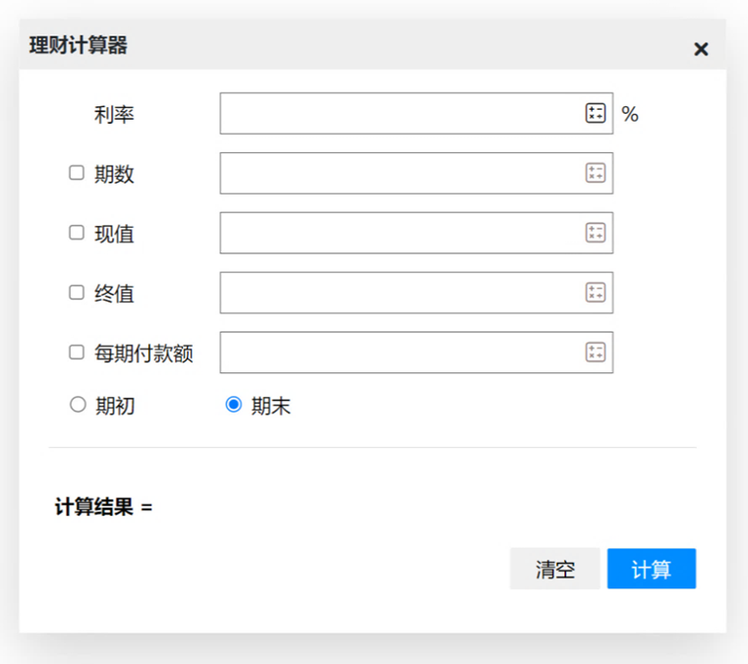Focus the 利率 input field

point(417,113)
